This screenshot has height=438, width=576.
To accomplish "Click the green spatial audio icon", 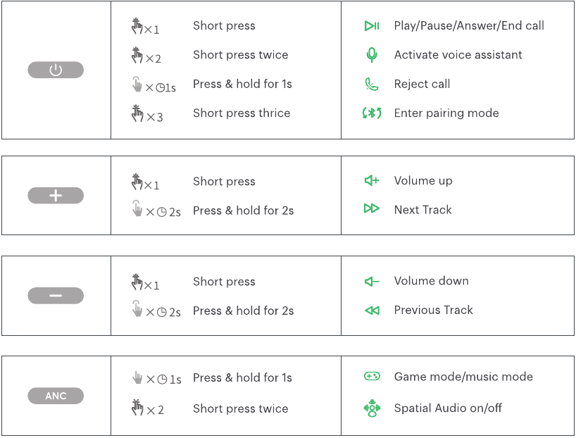I will coord(372,408).
